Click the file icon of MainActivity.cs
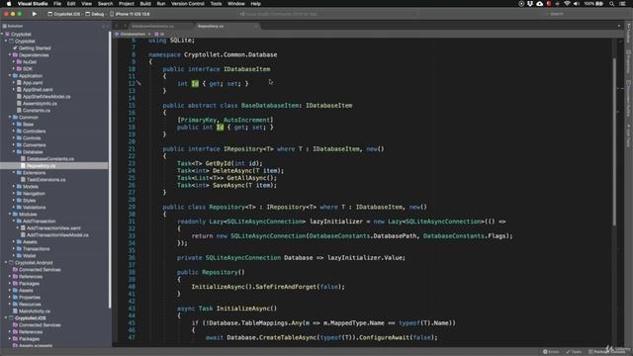The height and width of the screenshot is (356, 633). (15, 311)
